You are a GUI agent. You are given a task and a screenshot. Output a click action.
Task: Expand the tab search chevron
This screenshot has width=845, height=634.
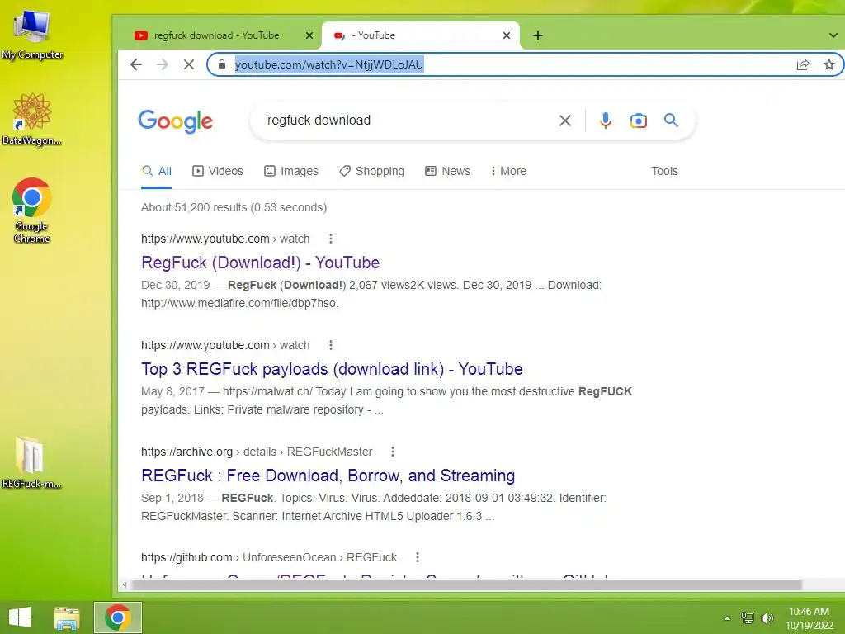coord(833,35)
